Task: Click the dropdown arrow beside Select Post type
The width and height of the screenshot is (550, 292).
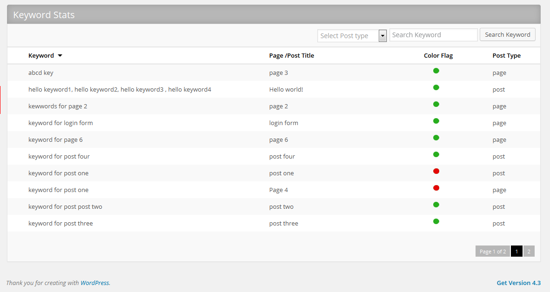Action: (x=382, y=36)
